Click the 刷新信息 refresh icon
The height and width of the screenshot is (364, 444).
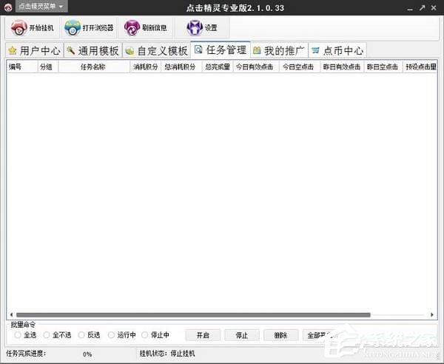tap(132, 28)
